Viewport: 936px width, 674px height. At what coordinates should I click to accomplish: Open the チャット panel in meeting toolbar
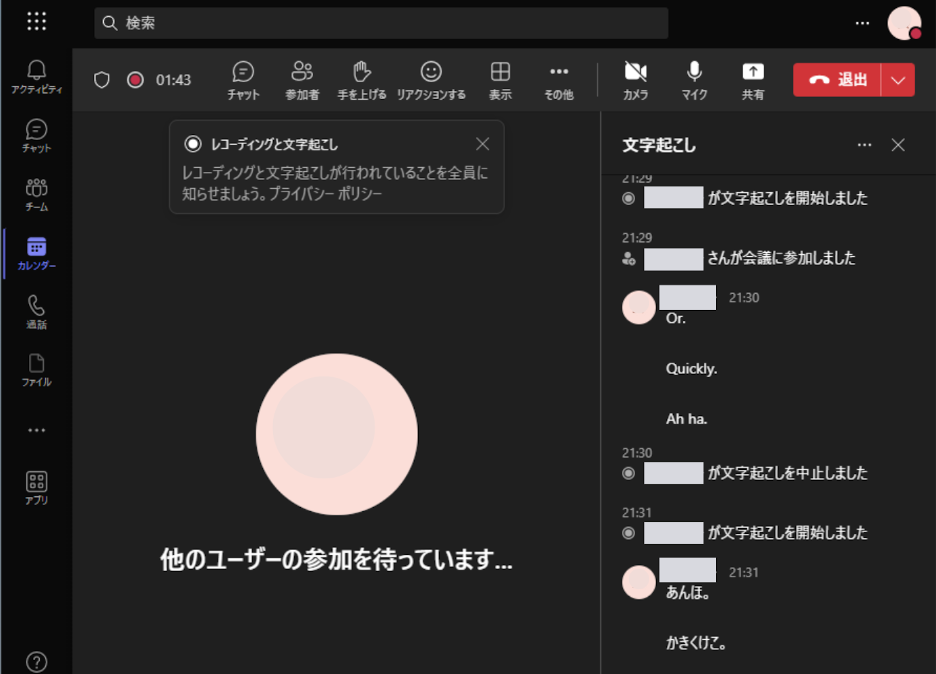(x=243, y=80)
